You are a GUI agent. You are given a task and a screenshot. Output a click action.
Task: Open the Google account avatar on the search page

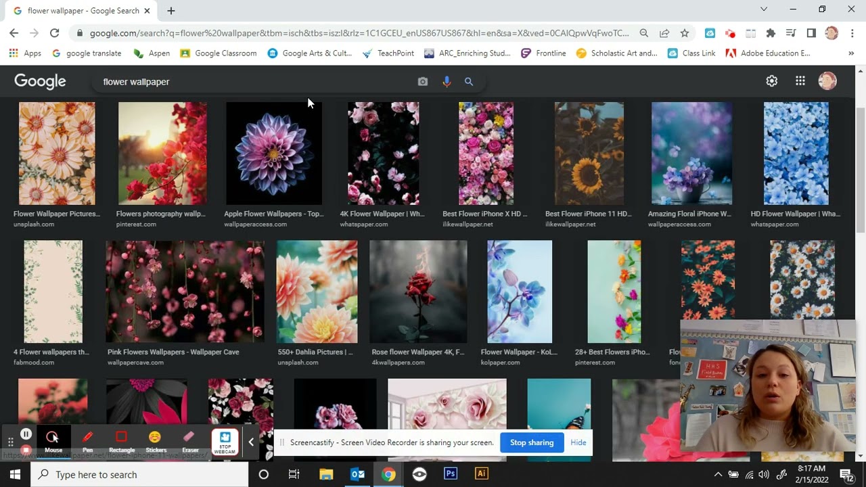(x=827, y=81)
